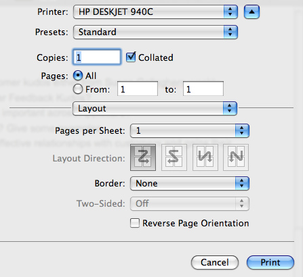Image resolution: width=303 pixels, height=277 pixels.
Task: Uncheck the Collated checkbox
Action: [131, 57]
